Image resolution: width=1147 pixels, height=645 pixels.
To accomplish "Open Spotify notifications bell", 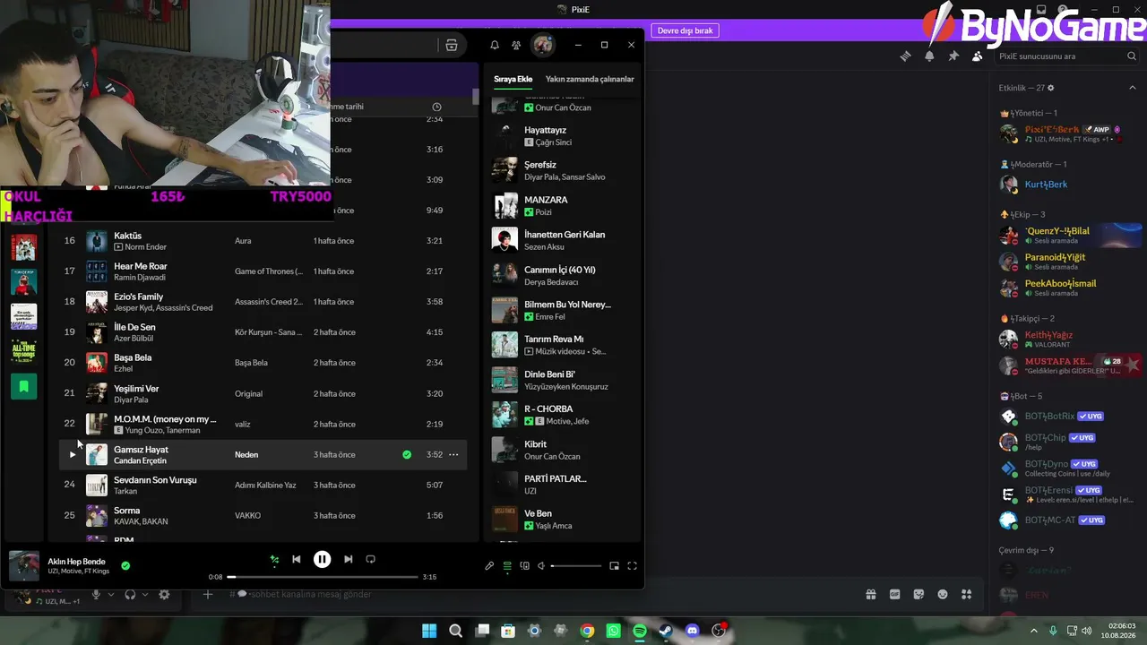I will pos(495,45).
